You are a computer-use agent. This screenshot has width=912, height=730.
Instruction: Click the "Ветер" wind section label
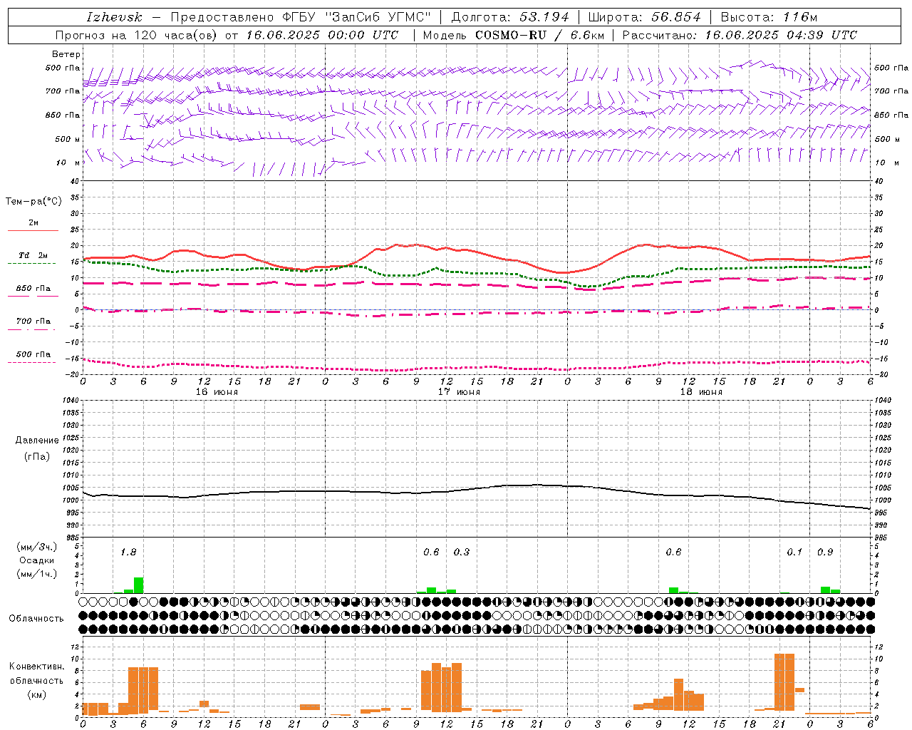(66, 54)
